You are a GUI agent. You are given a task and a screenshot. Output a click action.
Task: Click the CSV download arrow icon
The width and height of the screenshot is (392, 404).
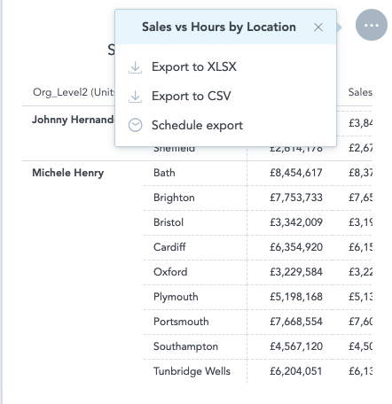point(135,97)
